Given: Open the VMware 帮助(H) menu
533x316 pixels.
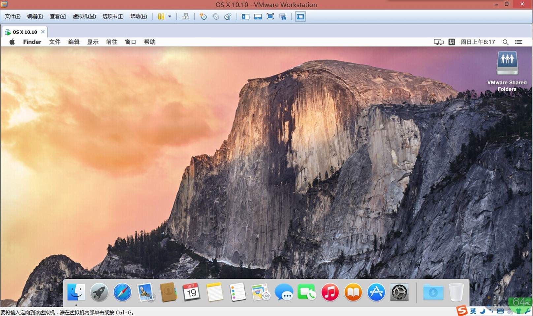Looking at the screenshot, I should (x=139, y=16).
